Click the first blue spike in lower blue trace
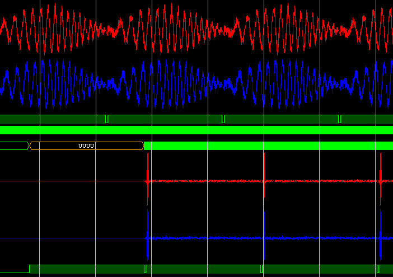Screen dimensions: 393x277 pyautogui.click(x=148, y=236)
